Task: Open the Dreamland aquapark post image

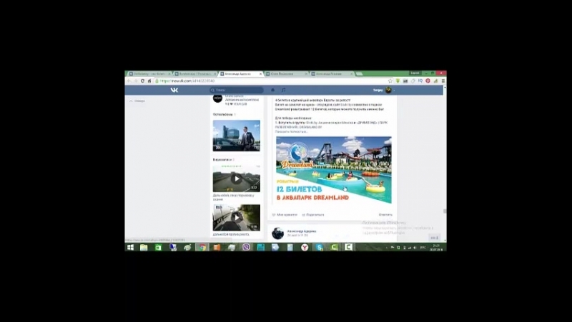Action: point(333,170)
